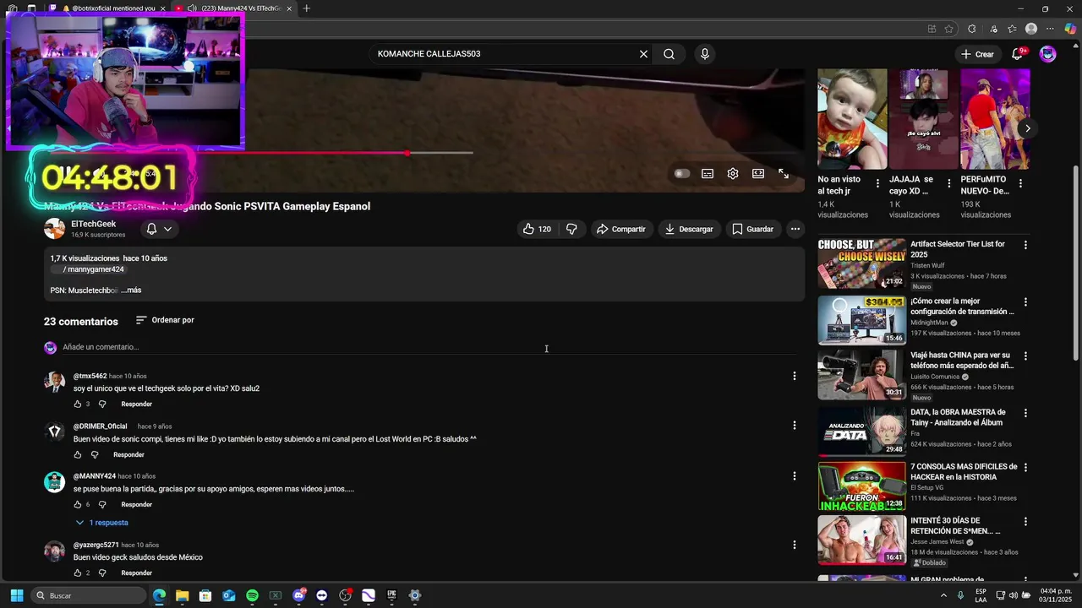This screenshot has width=1082, height=608.
Task: Select the Manny424 Vs ElTechGeek browser tab
Action: (230, 8)
